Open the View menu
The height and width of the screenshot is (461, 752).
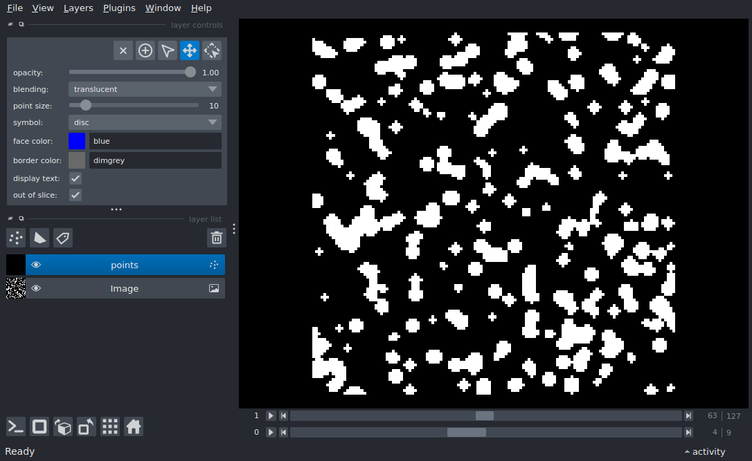43,8
